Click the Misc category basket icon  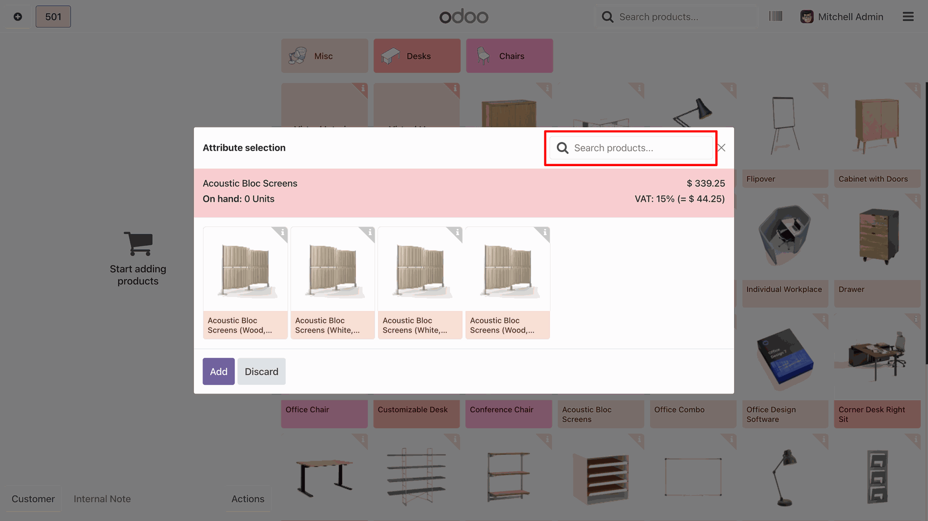pyautogui.click(x=298, y=56)
